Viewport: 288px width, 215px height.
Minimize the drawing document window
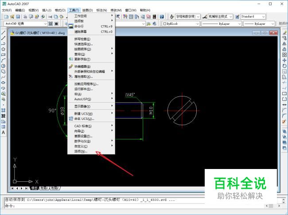click(x=256, y=33)
